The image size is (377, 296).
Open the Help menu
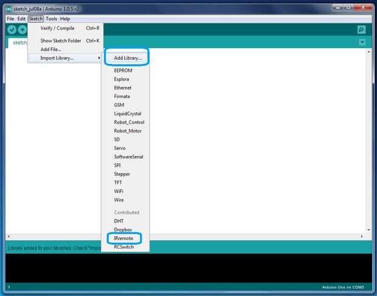coord(65,19)
